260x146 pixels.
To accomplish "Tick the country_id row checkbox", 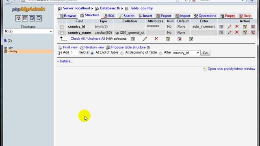I will [62, 27].
